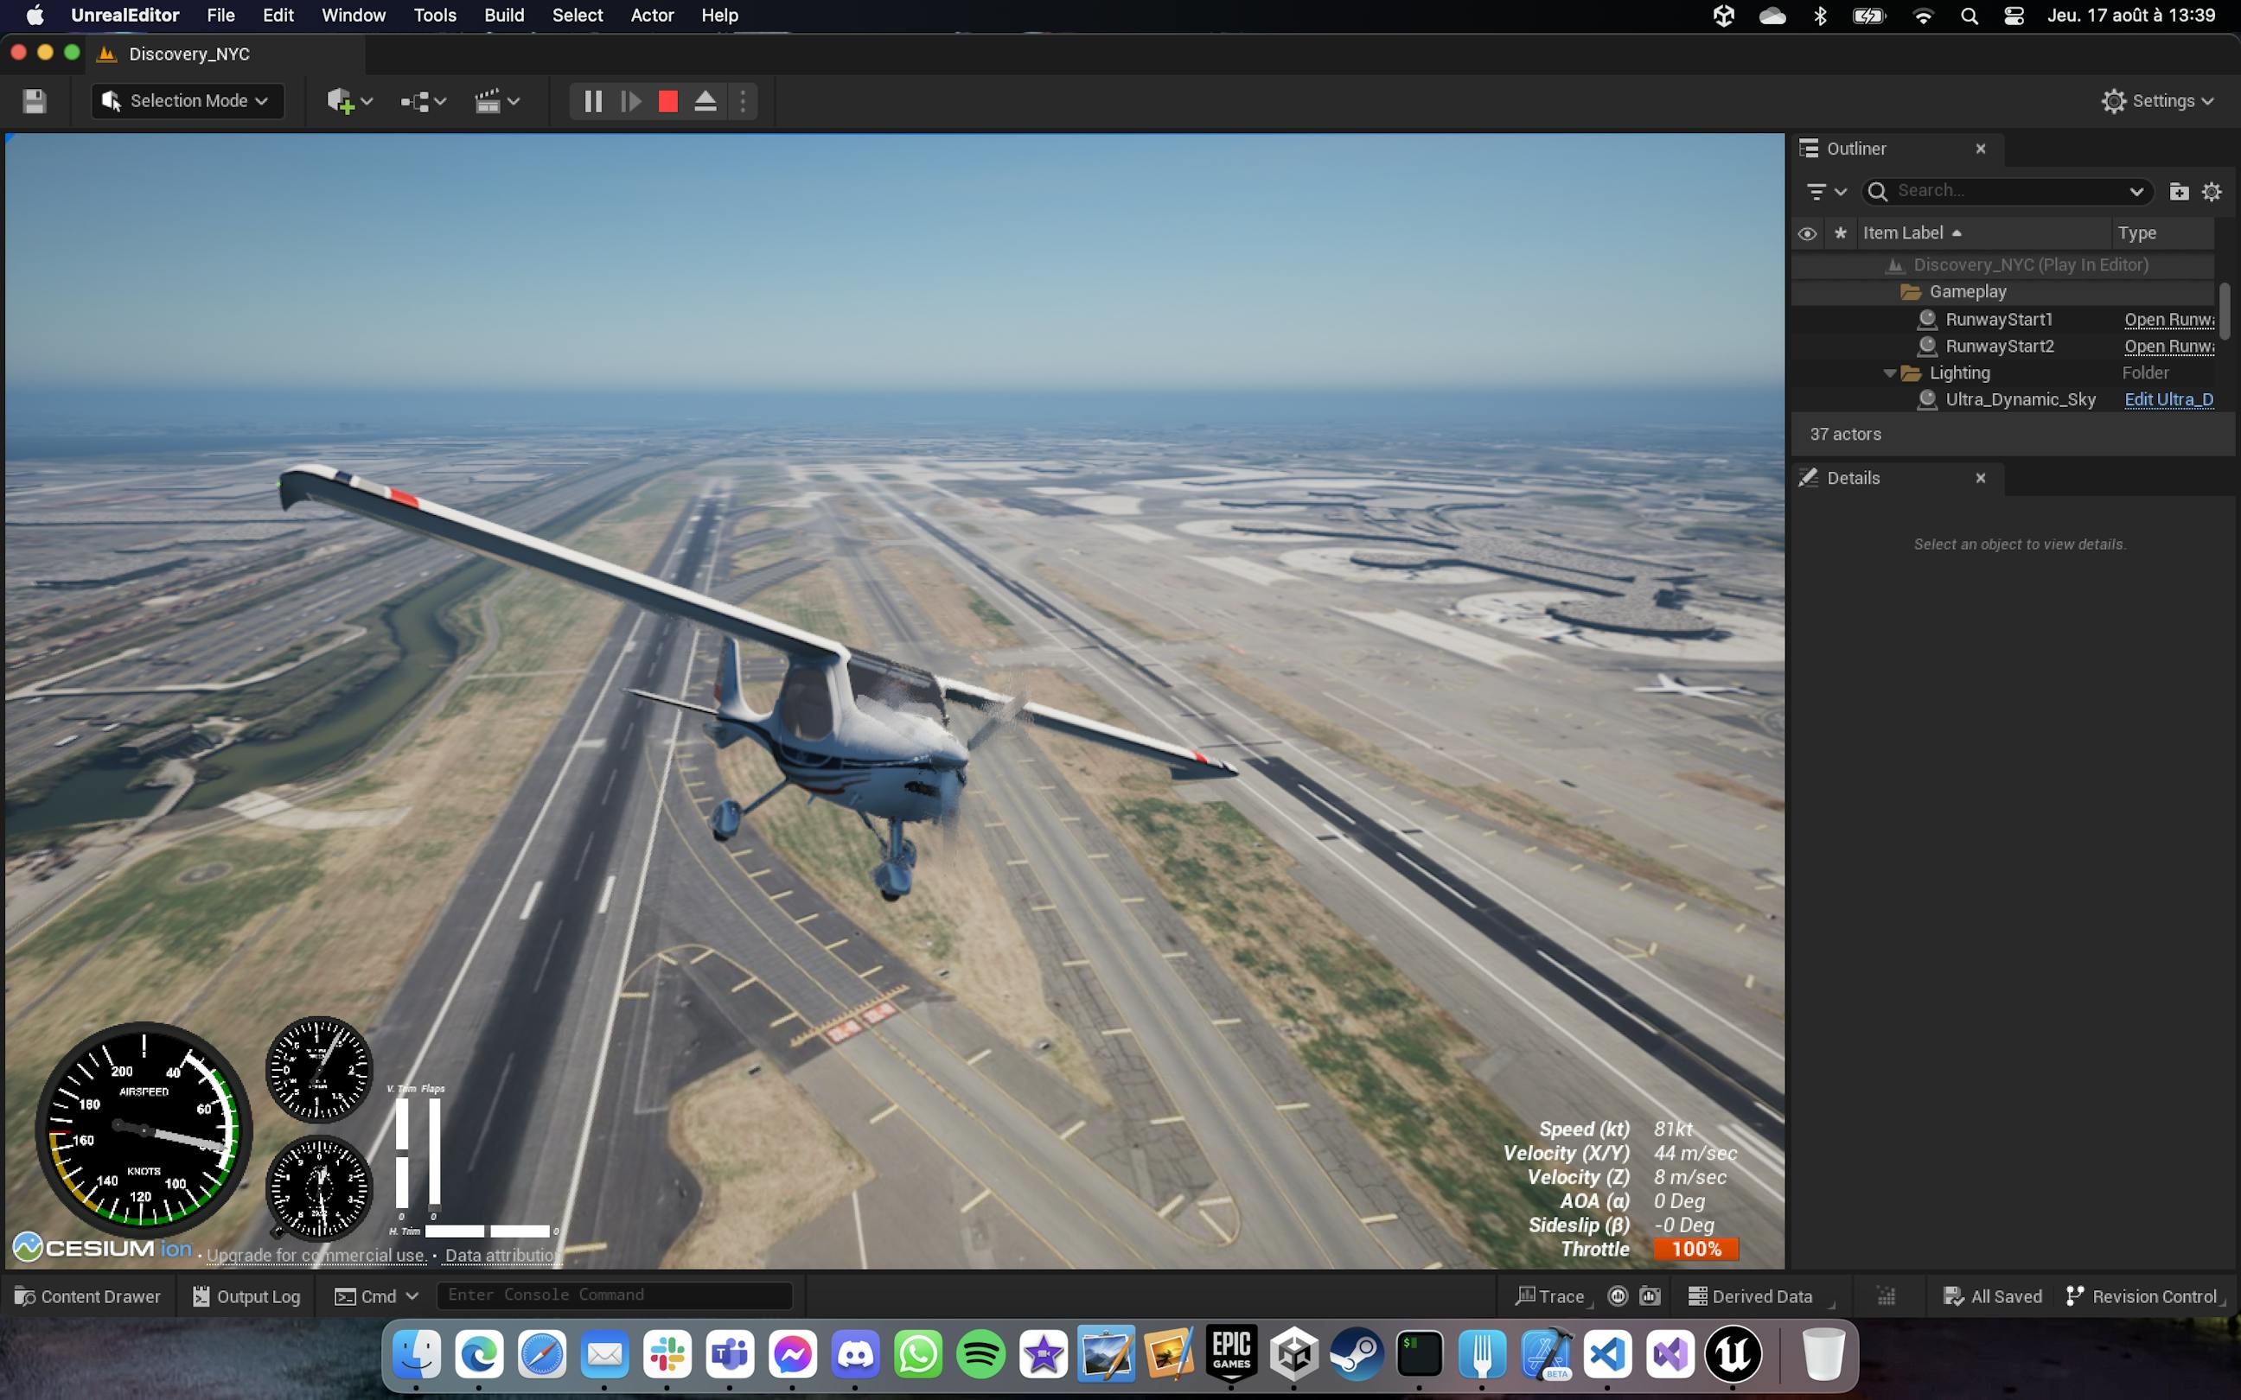Image resolution: width=2241 pixels, height=1400 pixels.
Task: Toggle visibility of Ultra_Dynamic_Sky actor
Action: coord(1807,399)
